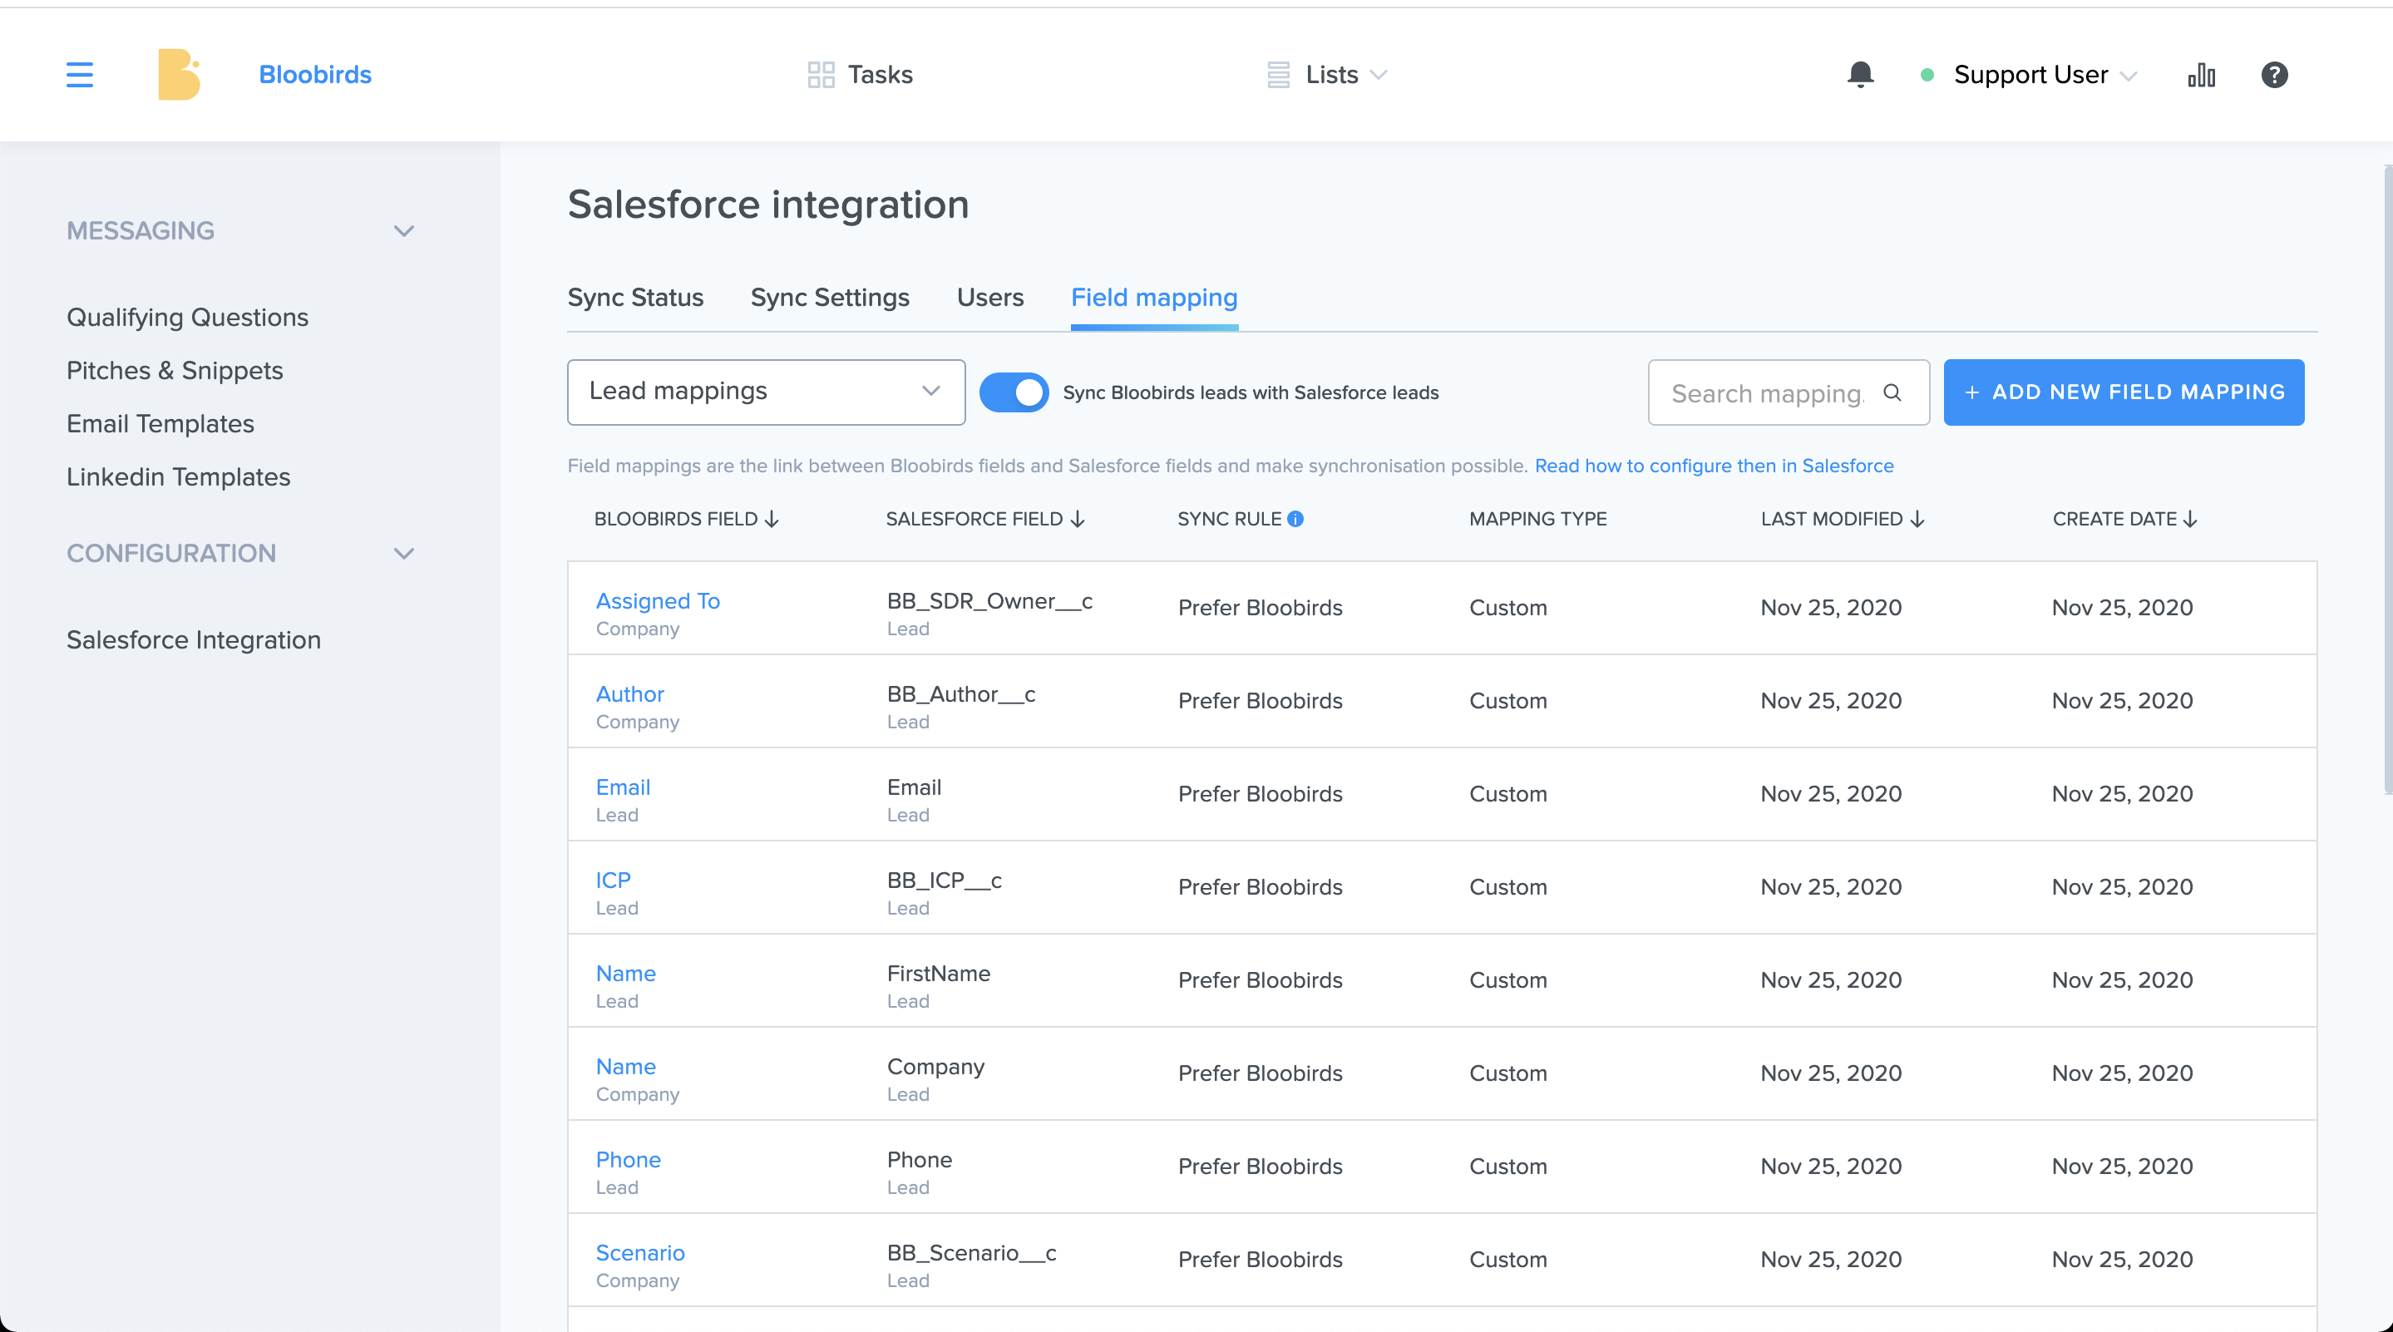The height and width of the screenshot is (1332, 2393).
Task: Open the dashboards bar chart icon
Action: point(2202,74)
